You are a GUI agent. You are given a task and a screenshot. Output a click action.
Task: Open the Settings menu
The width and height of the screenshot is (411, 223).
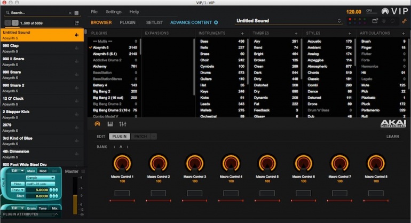click(x=114, y=12)
